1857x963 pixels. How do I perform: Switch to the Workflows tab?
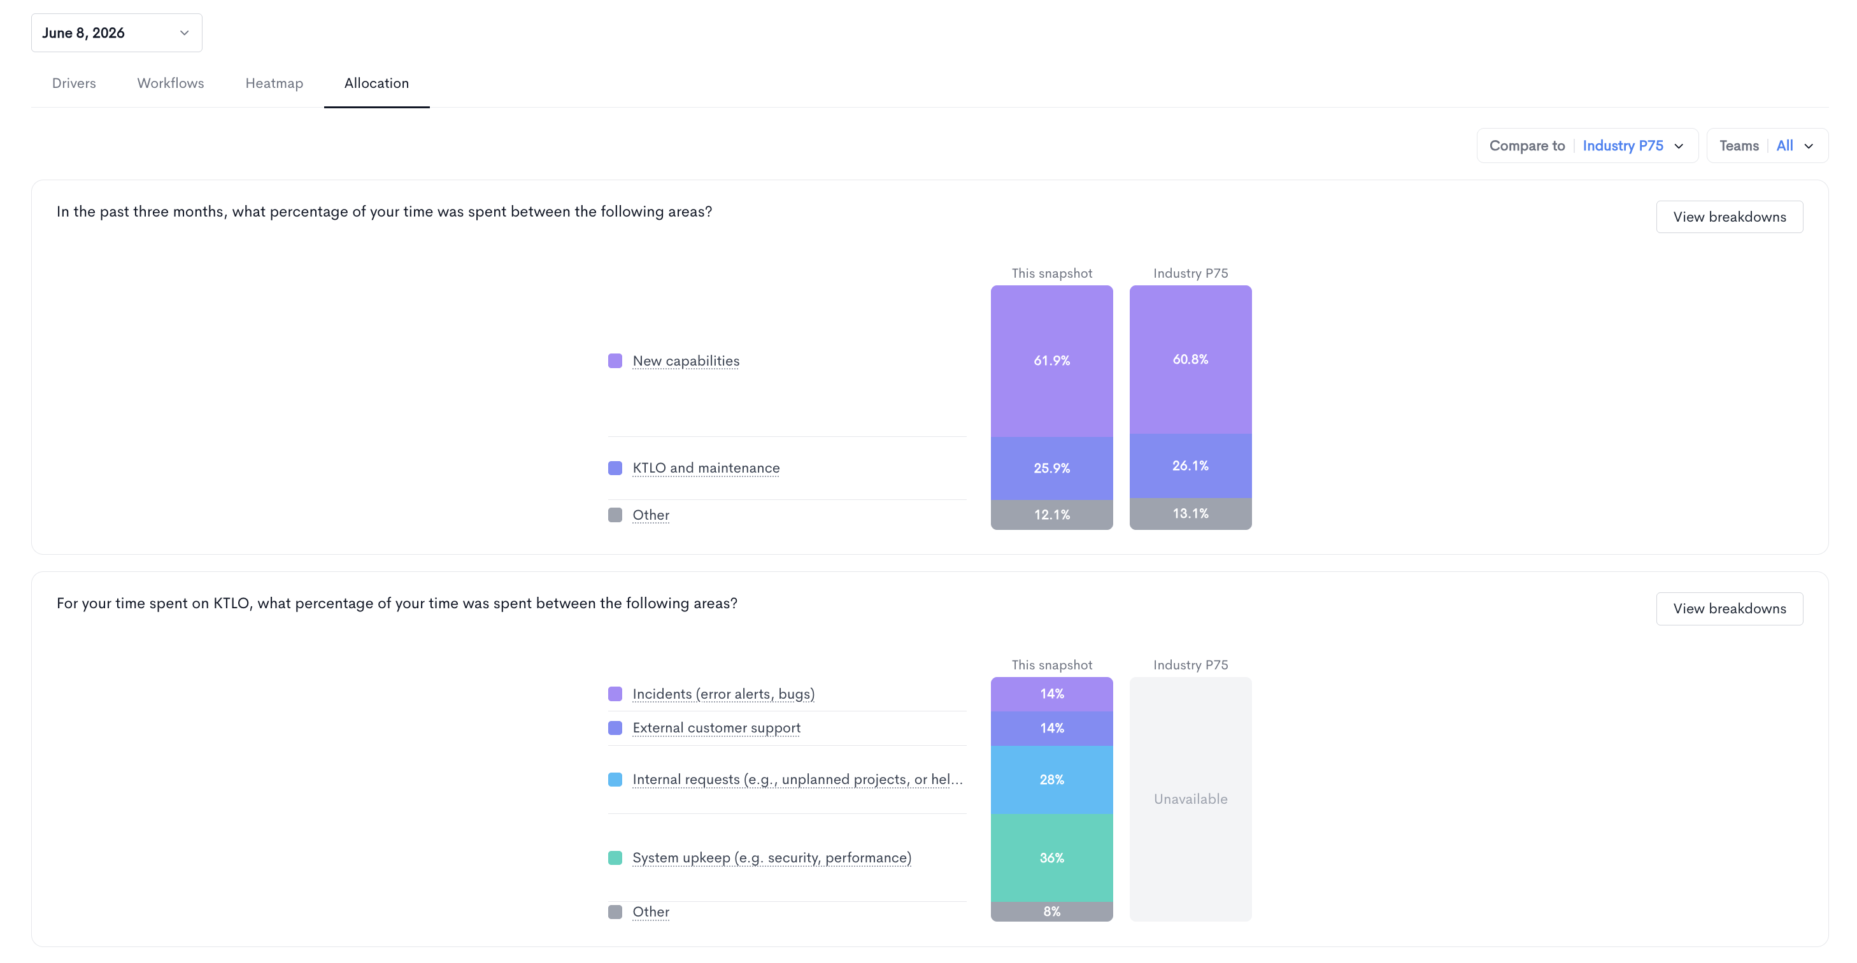170,83
